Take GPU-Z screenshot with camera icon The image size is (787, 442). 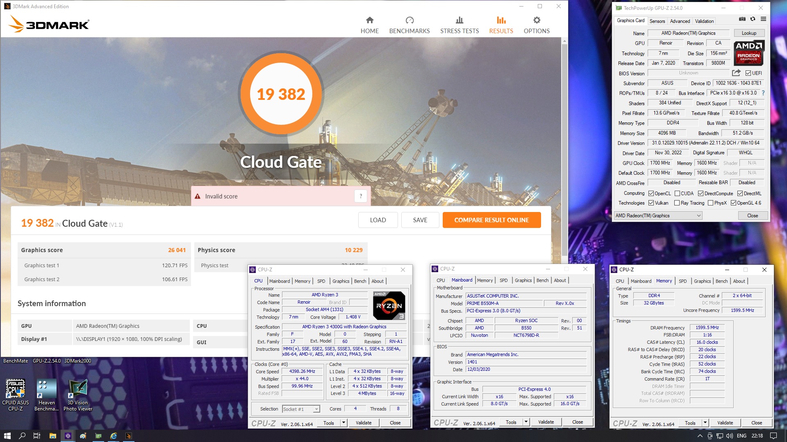click(x=742, y=19)
